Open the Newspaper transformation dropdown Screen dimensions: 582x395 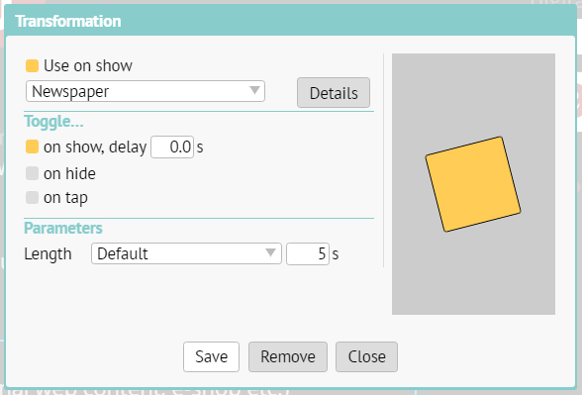pos(145,91)
